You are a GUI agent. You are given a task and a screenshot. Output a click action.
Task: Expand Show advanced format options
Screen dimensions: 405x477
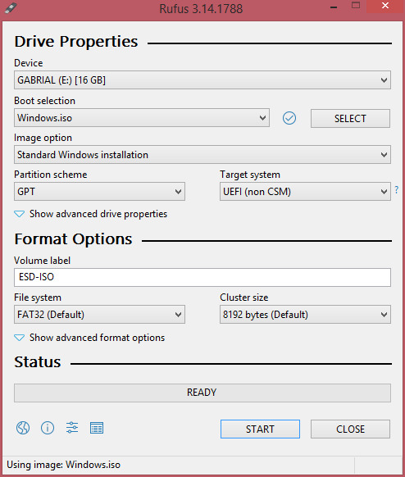pyautogui.click(x=89, y=338)
